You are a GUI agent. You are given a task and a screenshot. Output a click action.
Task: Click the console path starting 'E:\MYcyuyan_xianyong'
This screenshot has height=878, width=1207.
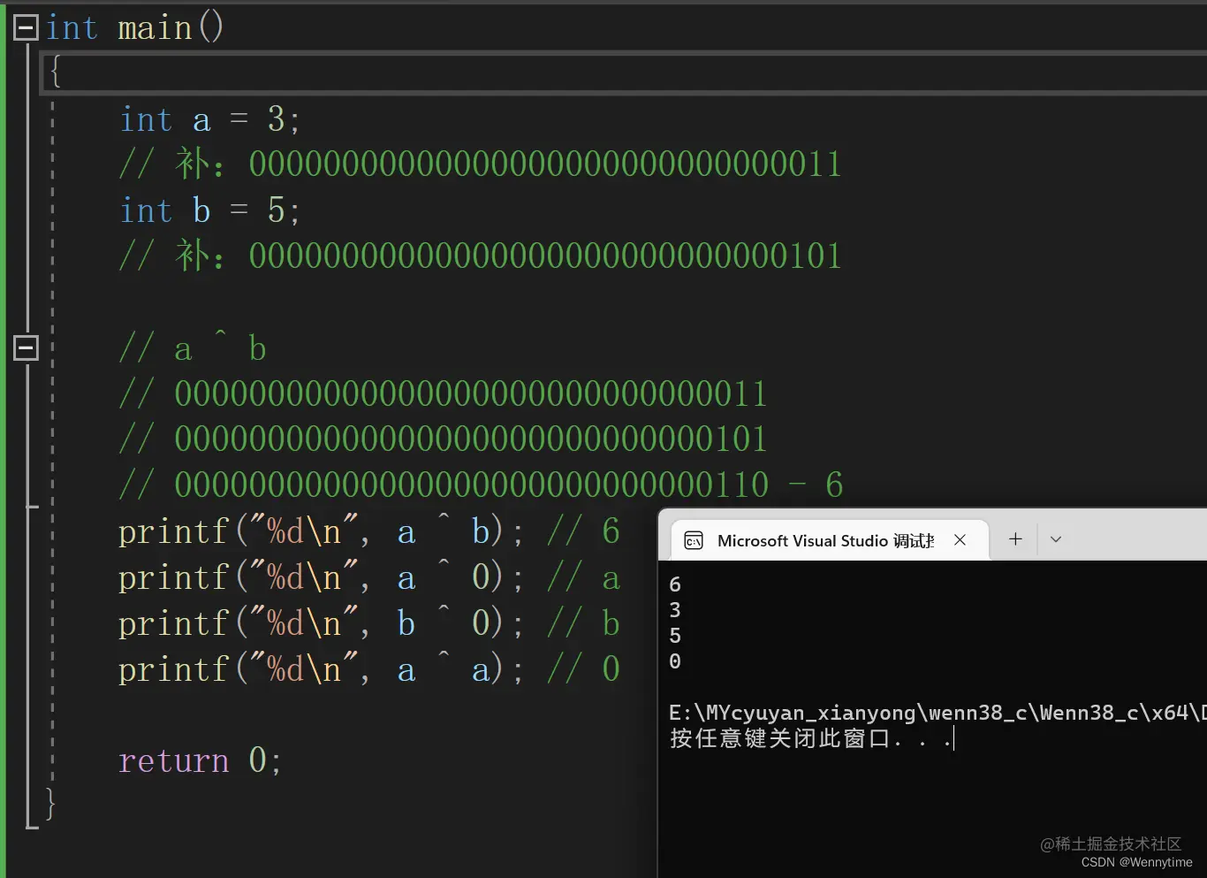938,713
